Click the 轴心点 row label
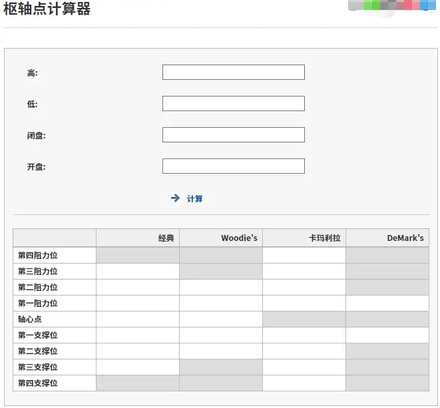440x408 pixels. click(x=30, y=319)
